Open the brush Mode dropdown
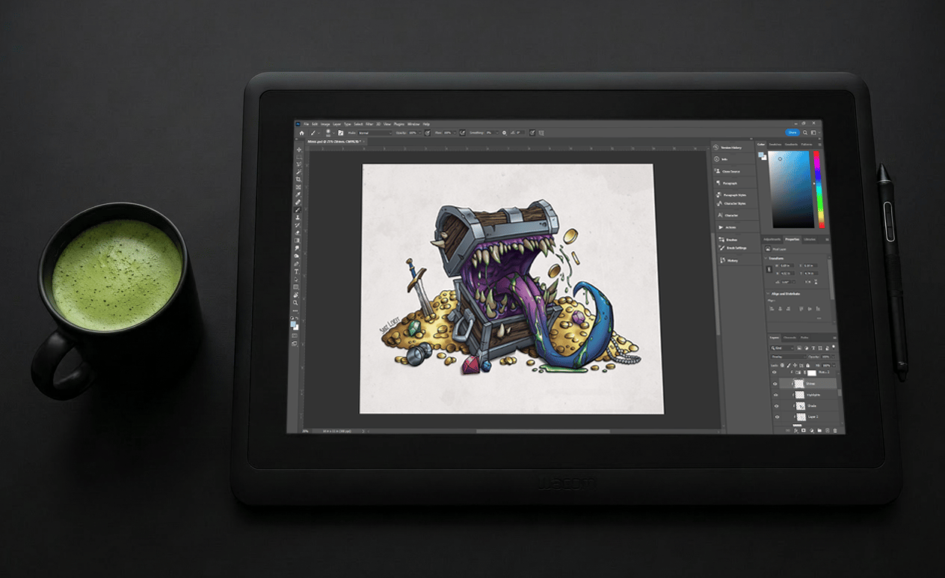 pos(375,133)
